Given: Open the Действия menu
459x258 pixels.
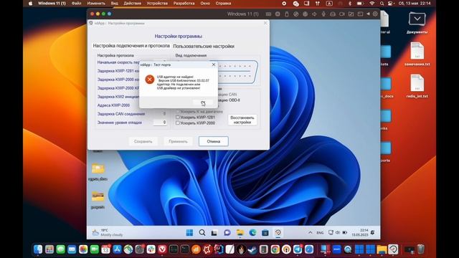Looking at the screenshot, I should (x=132, y=4).
